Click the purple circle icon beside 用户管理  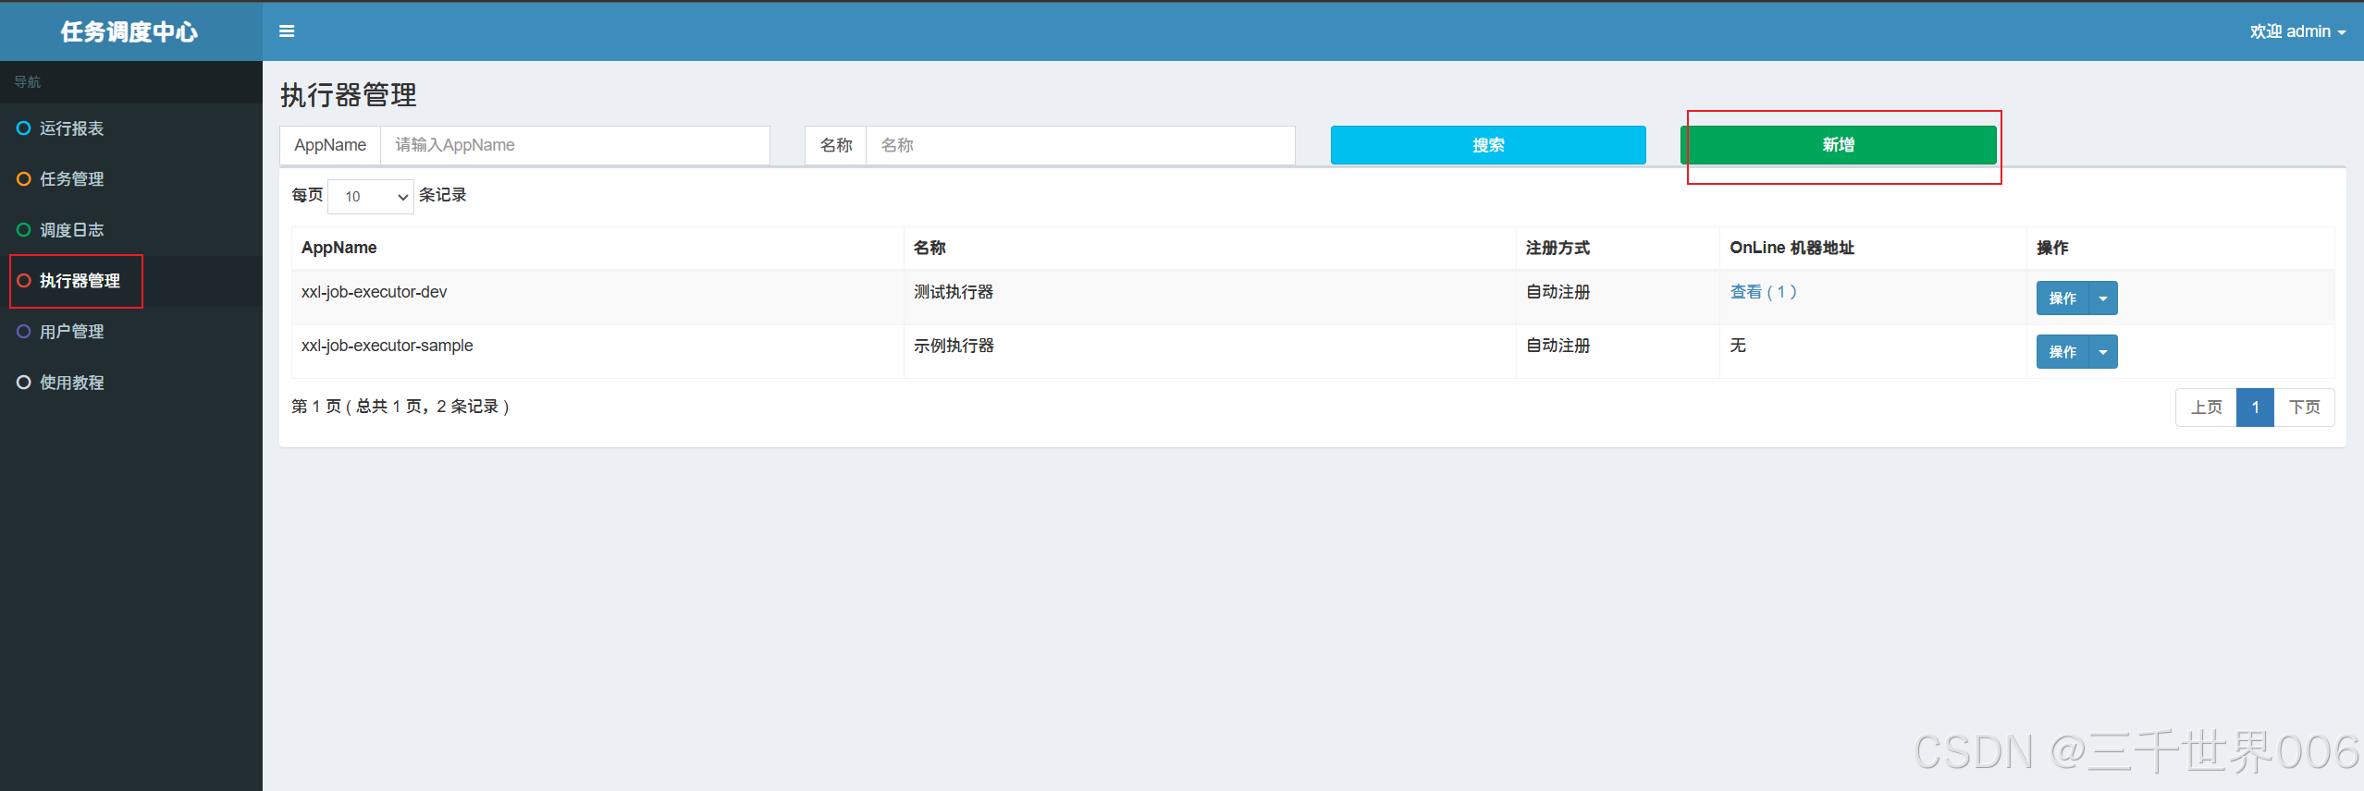point(24,332)
